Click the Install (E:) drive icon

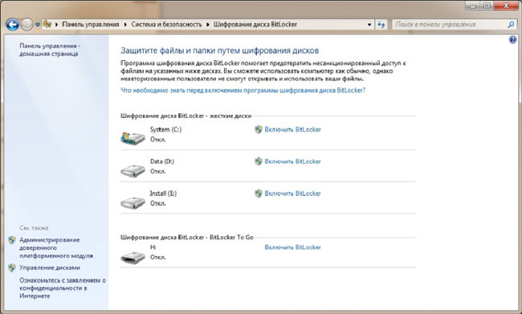point(133,203)
